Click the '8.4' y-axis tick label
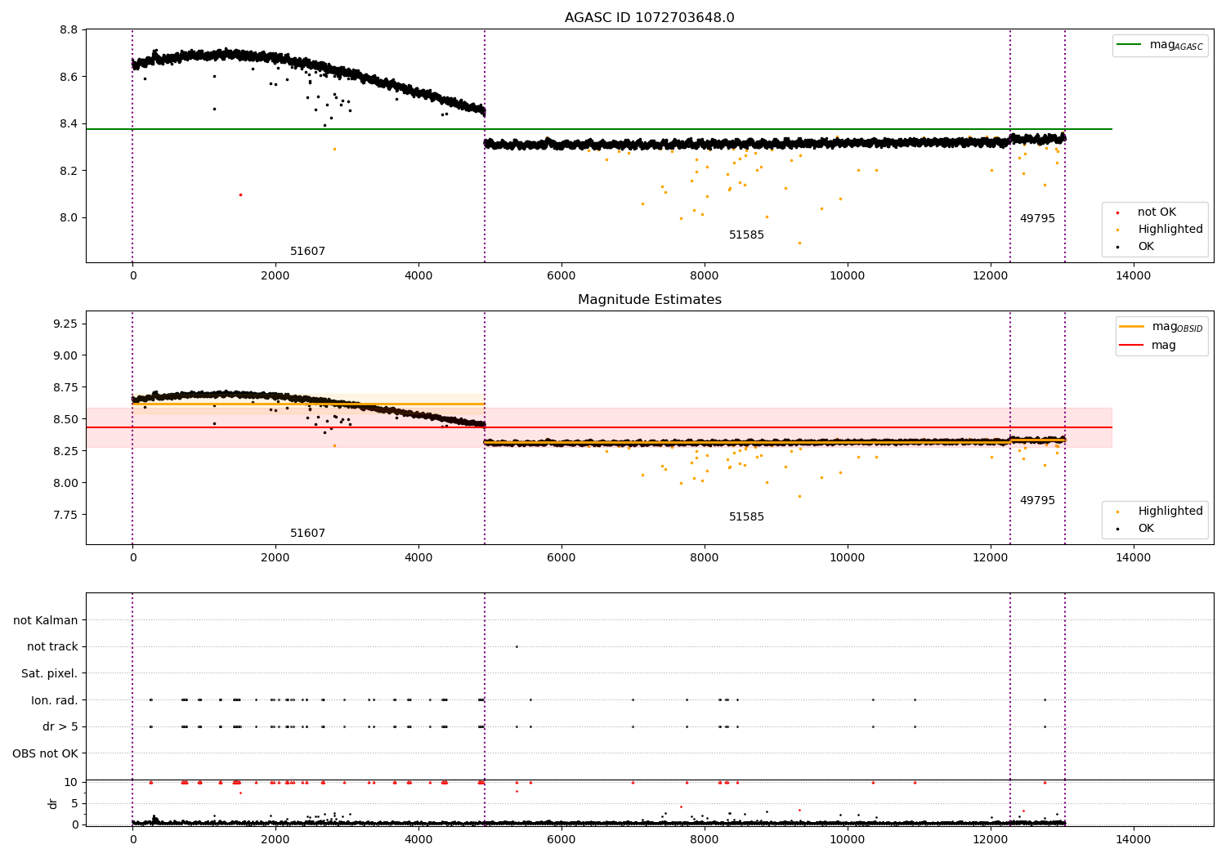Image resolution: width=1226 pixels, height=858 pixels. pos(69,123)
